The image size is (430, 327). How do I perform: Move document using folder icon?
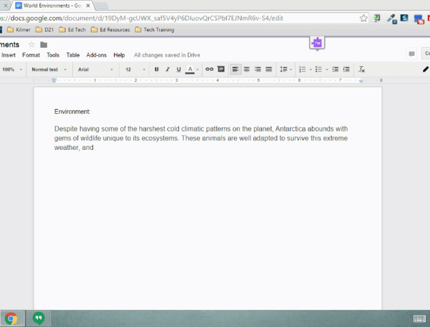coord(44,45)
